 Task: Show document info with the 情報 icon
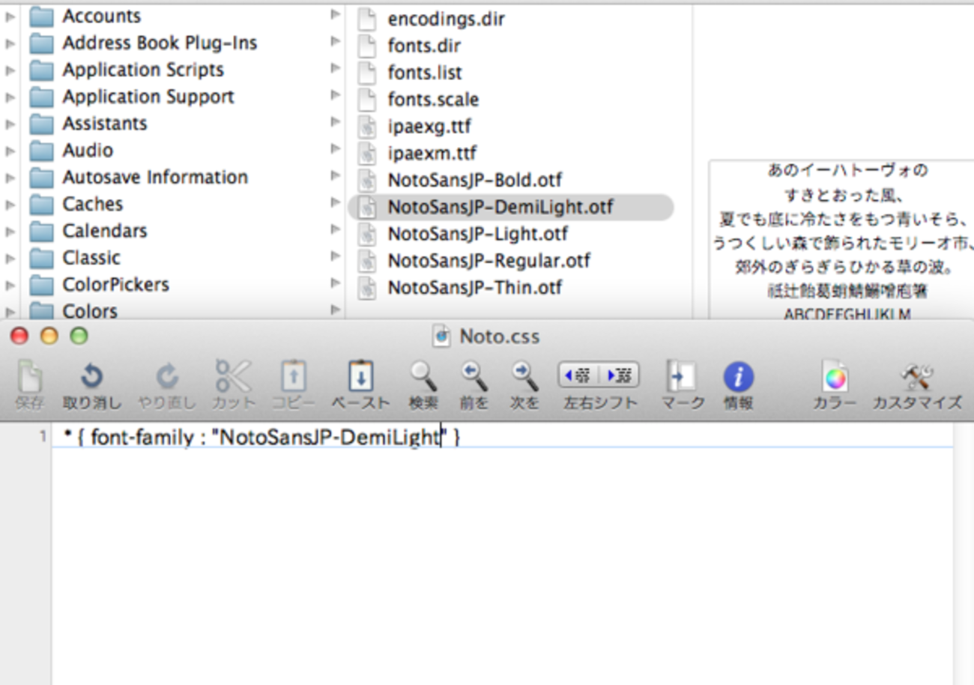point(738,377)
